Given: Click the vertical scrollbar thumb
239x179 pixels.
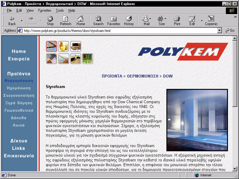Looking at the screenshot, I should (235, 74).
